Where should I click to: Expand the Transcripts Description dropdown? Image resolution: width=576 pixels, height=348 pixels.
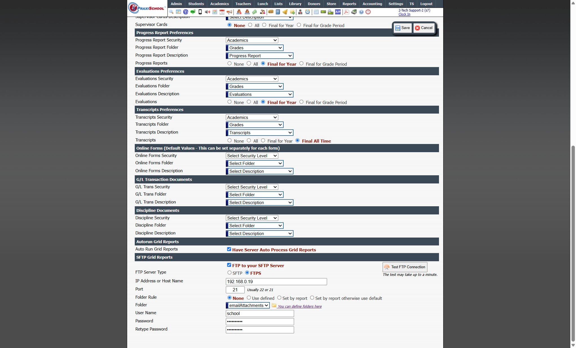[x=260, y=133]
